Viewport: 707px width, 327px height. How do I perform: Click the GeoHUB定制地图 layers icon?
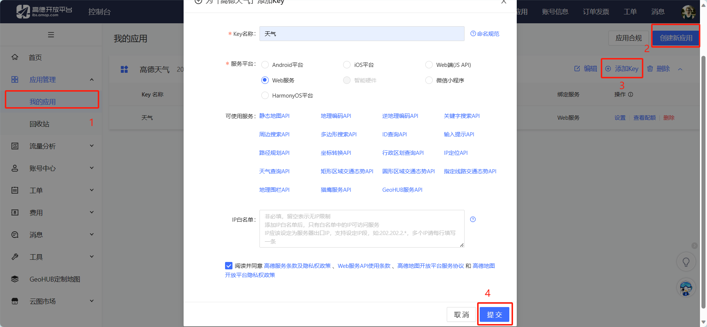pyautogui.click(x=15, y=279)
